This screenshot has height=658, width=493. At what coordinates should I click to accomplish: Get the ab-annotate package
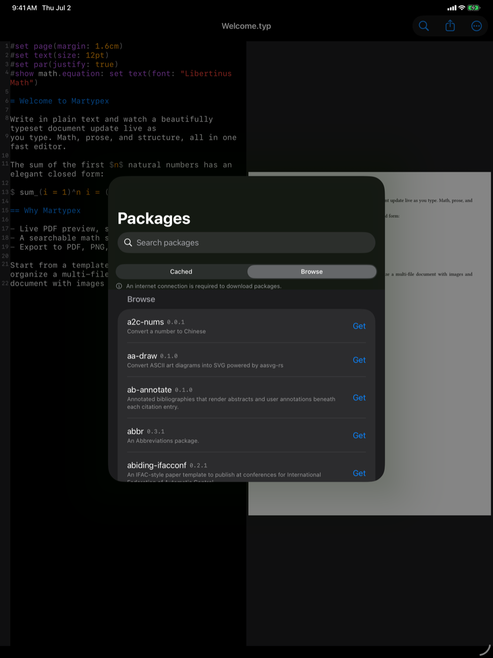click(359, 397)
